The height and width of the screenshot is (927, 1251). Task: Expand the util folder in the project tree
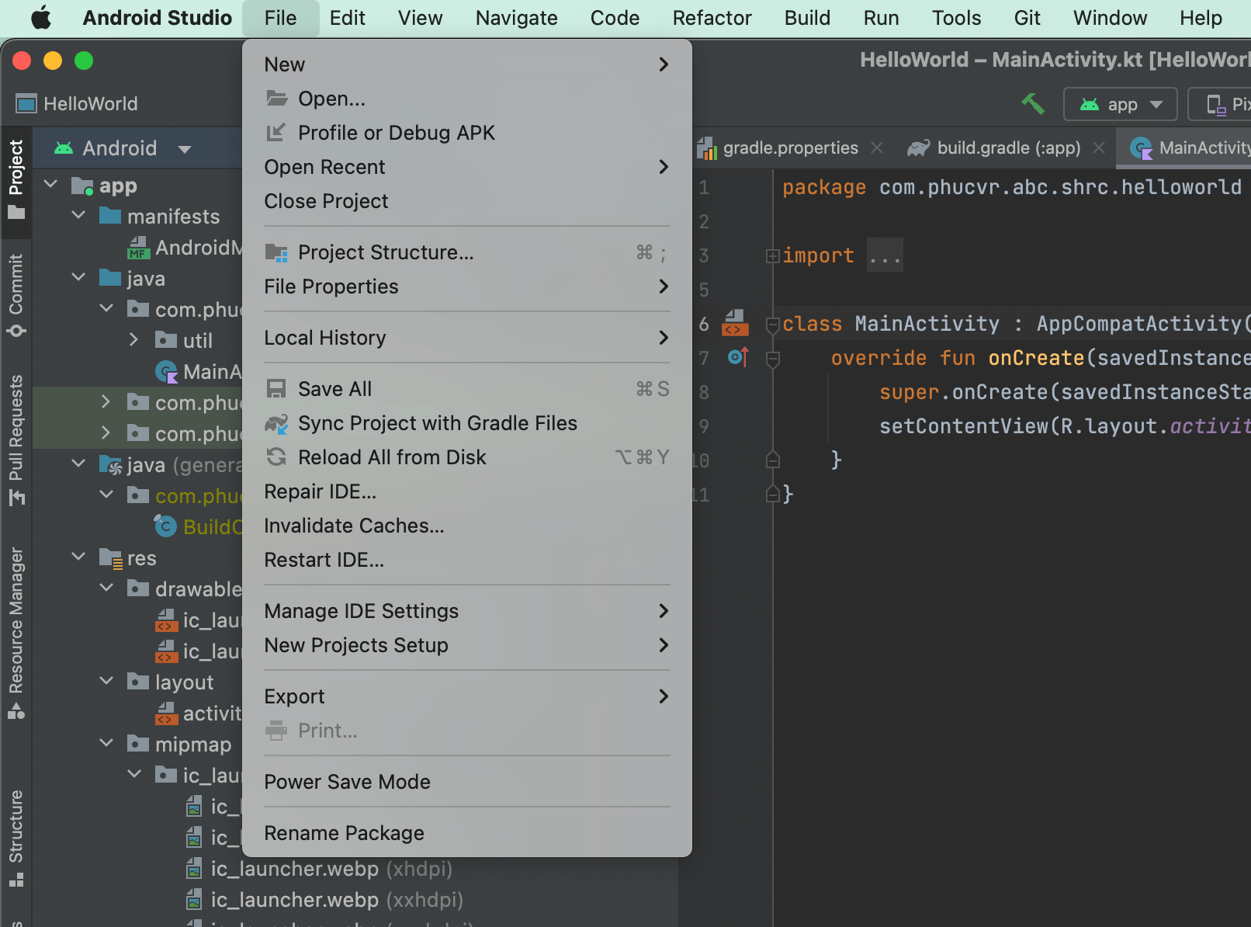click(x=133, y=339)
